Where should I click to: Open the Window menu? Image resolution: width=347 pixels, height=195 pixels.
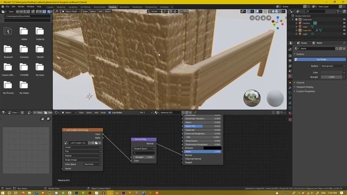(x=30, y=6)
